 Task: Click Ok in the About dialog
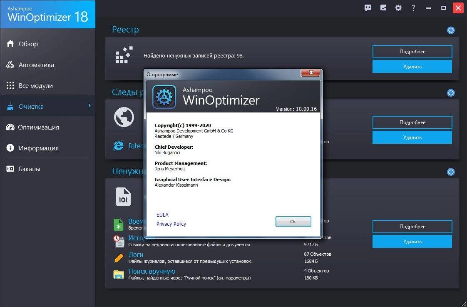click(293, 222)
